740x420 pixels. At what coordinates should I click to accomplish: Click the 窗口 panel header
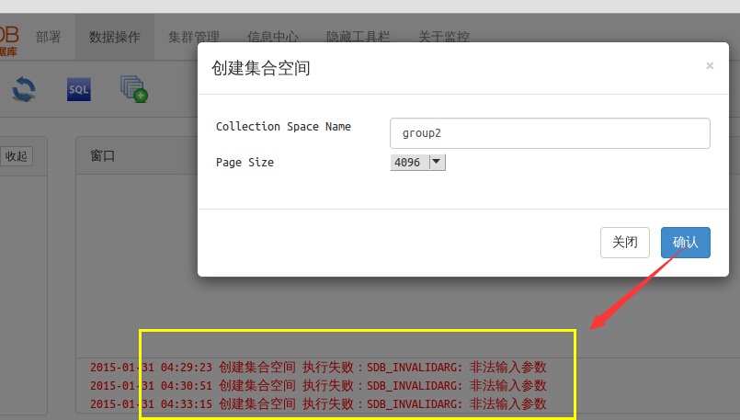(103, 156)
